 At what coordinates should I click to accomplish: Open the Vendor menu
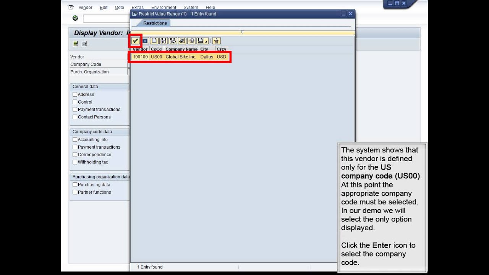pyautogui.click(x=85, y=7)
